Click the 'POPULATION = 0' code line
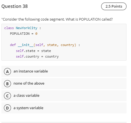Viewport: 131px width, 123px height. click(x=24, y=34)
